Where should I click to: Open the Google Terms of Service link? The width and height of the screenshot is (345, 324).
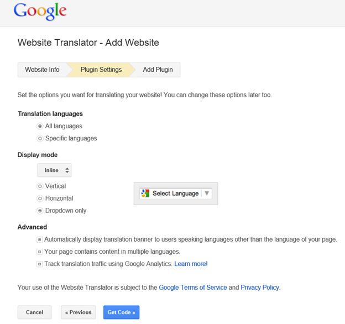[x=193, y=288]
